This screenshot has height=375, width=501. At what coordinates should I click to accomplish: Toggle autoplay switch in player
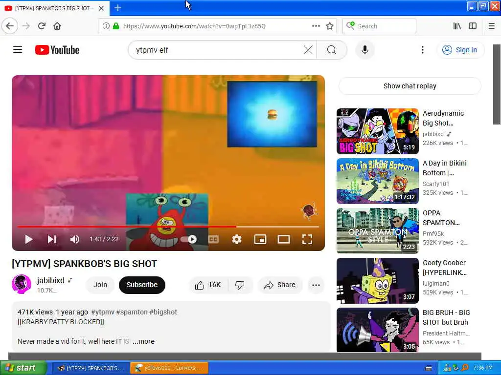[188, 239]
